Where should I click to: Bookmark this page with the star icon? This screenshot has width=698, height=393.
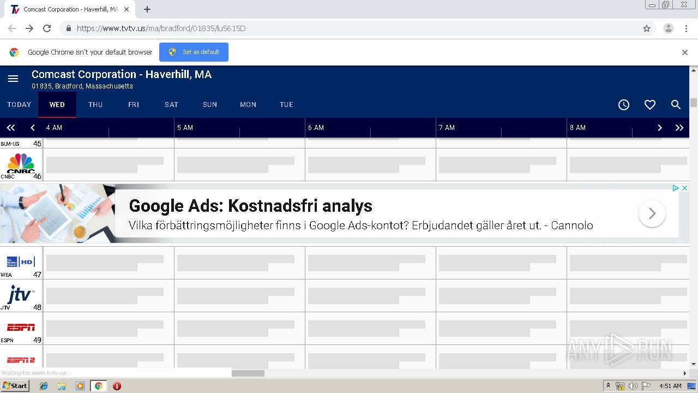647,28
